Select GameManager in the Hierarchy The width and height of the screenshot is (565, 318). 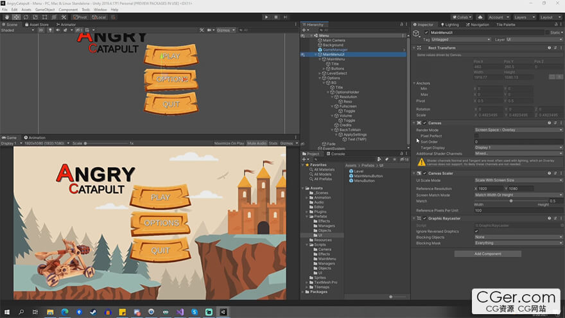coord(335,49)
